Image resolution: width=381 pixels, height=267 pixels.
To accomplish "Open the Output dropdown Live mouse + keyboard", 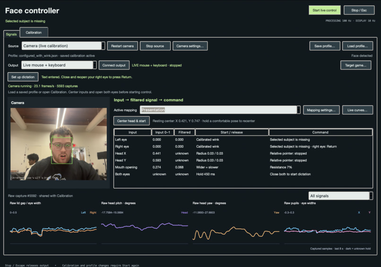I will [x=59, y=65].
